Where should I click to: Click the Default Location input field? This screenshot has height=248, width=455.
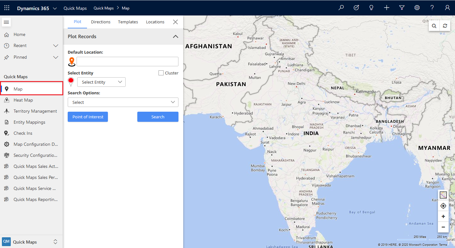(127, 62)
